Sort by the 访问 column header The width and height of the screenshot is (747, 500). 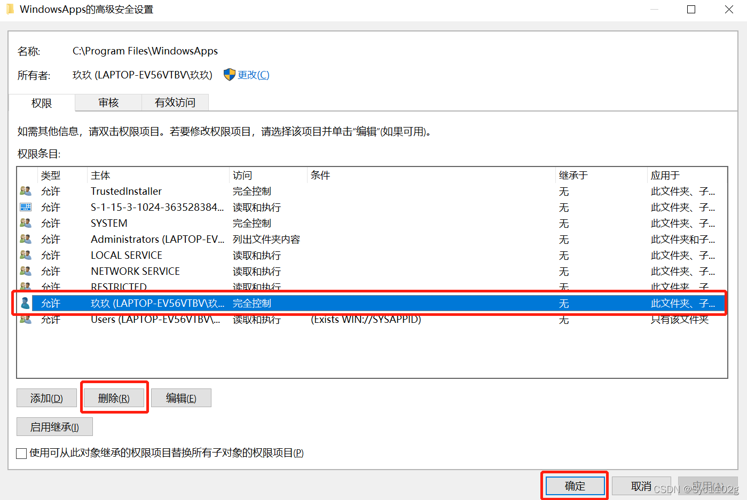[268, 175]
